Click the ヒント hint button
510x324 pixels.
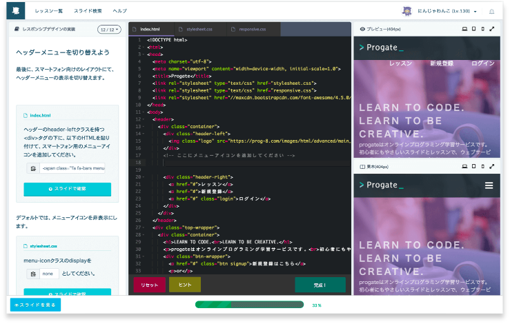click(x=185, y=285)
